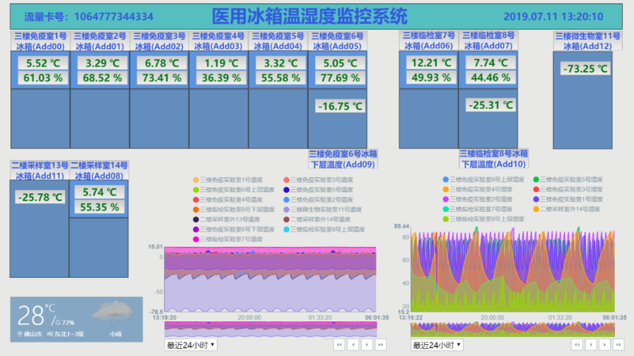Click the 佛山市 location in weather widget
The image size is (634, 356).
(30, 334)
